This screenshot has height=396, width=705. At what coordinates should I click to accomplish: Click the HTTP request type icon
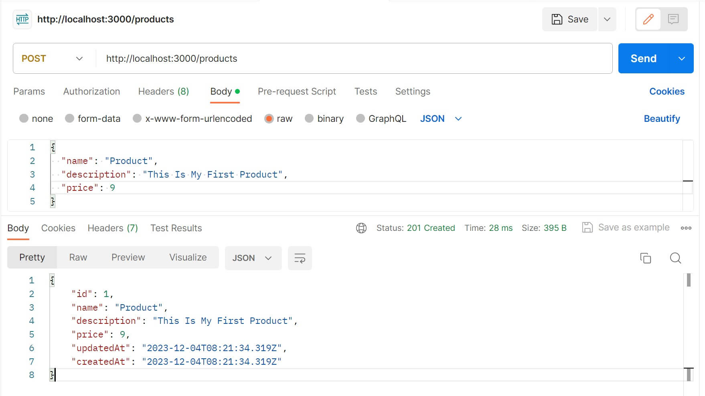point(22,19)
